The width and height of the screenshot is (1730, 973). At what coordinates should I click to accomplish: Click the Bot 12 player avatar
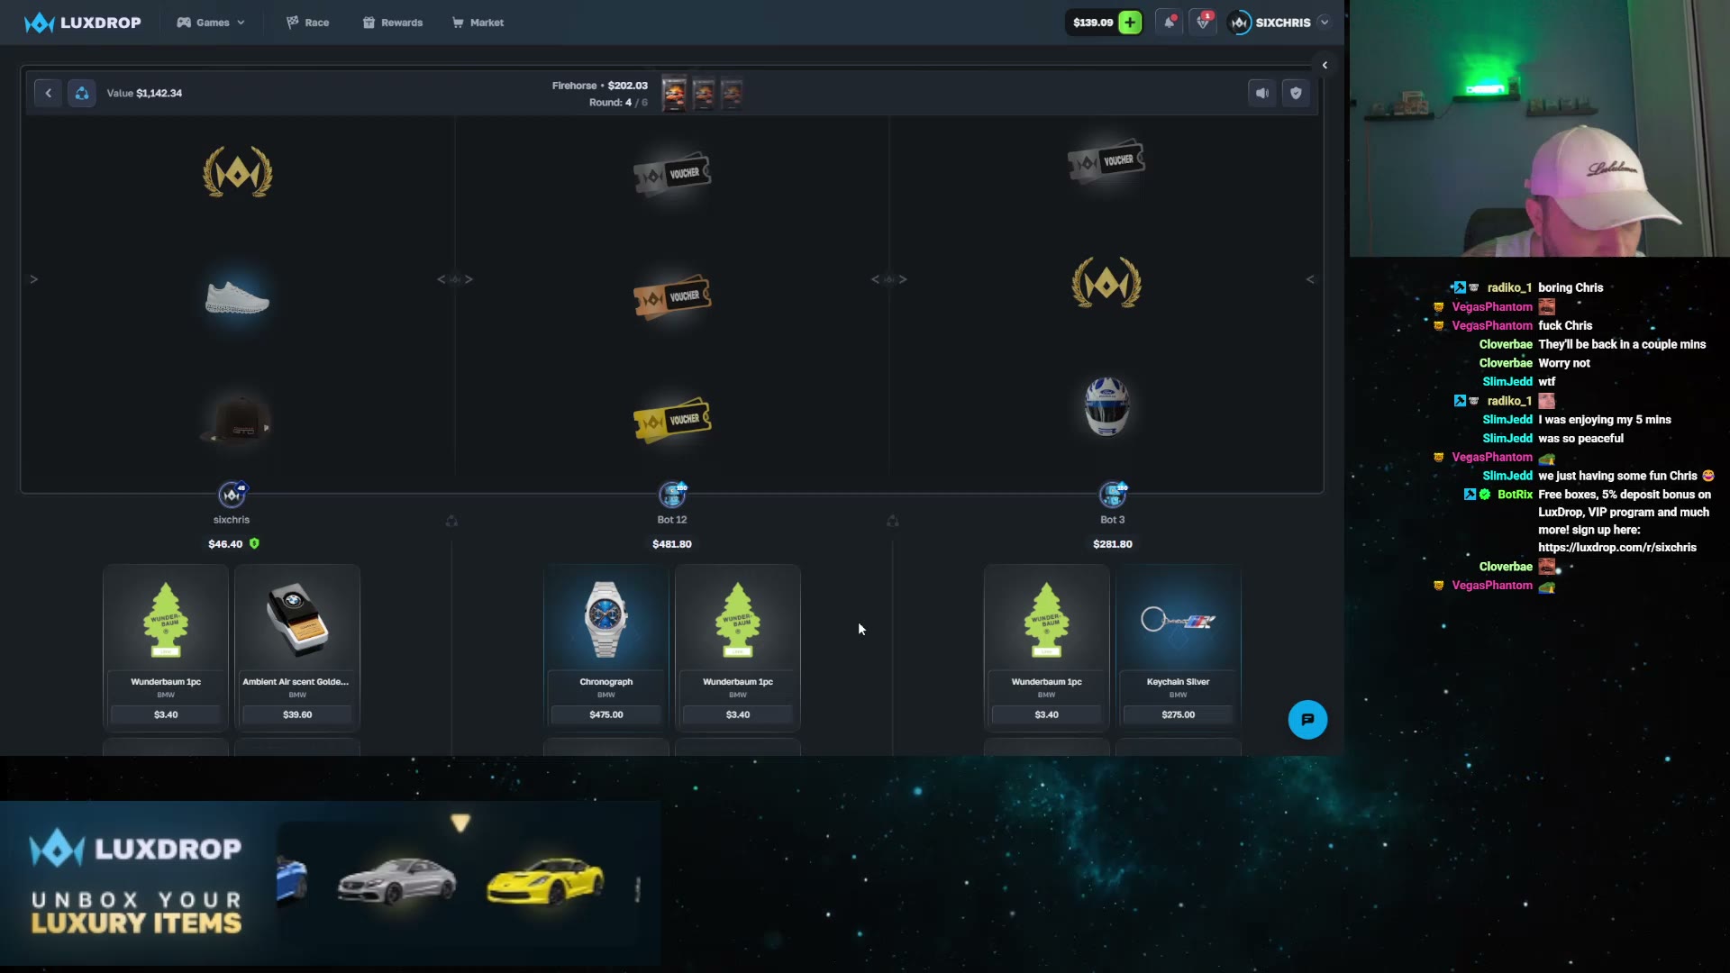(x=672, y=495)
